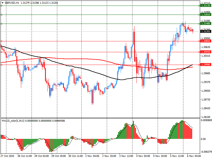The height and width of the screenshot is (159, 212).
Task: Select the red 1.30850 price label
Action: (206, 41)
